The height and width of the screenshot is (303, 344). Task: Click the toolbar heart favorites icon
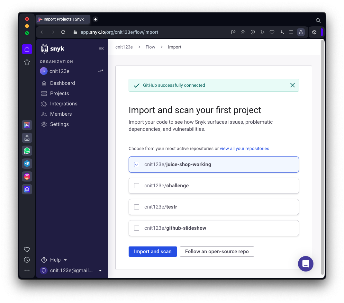[x=272, y=32]
